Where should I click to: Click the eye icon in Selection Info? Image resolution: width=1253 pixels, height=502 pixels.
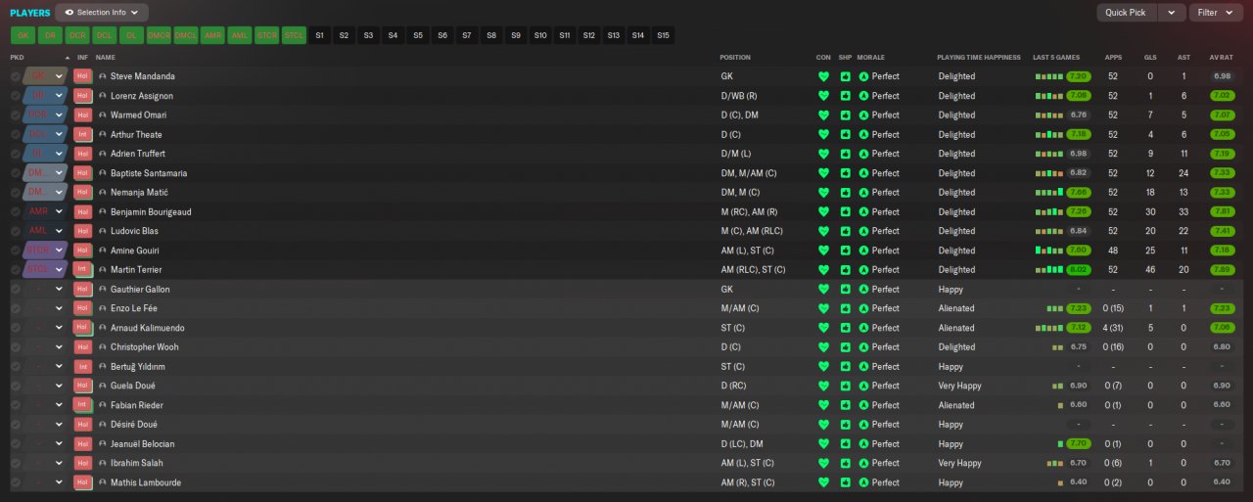[x=70, y=13]
